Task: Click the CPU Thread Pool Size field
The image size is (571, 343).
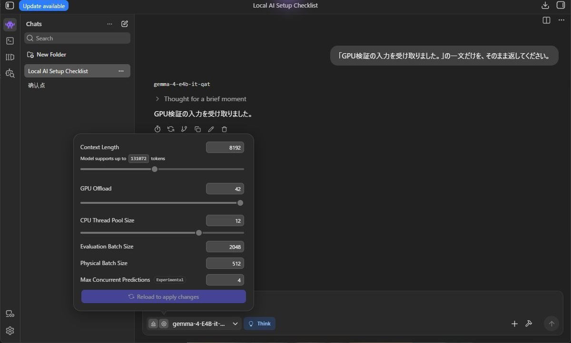Action: coord(225,221)
